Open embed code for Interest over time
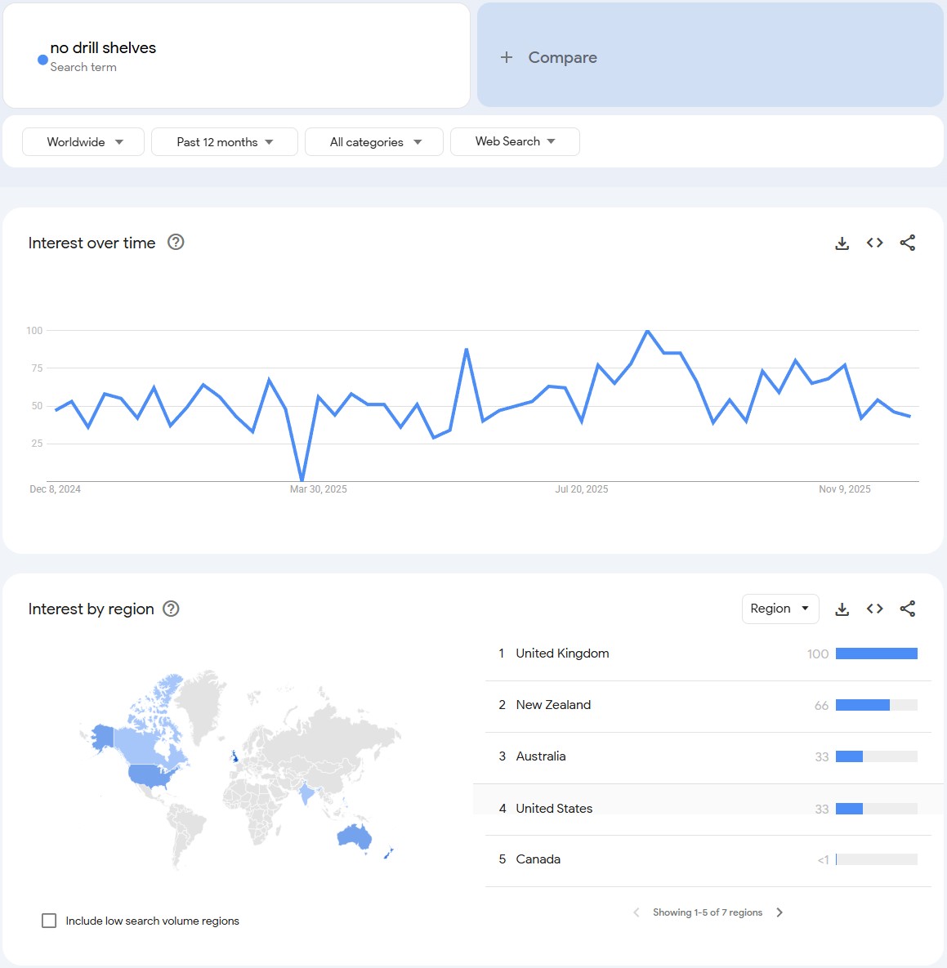Image resolution: width=947 pixels, height=968 pixels. coord(874,243)
